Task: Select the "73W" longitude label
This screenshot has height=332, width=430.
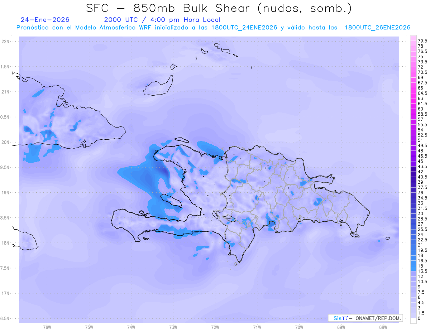Action: 173,327
